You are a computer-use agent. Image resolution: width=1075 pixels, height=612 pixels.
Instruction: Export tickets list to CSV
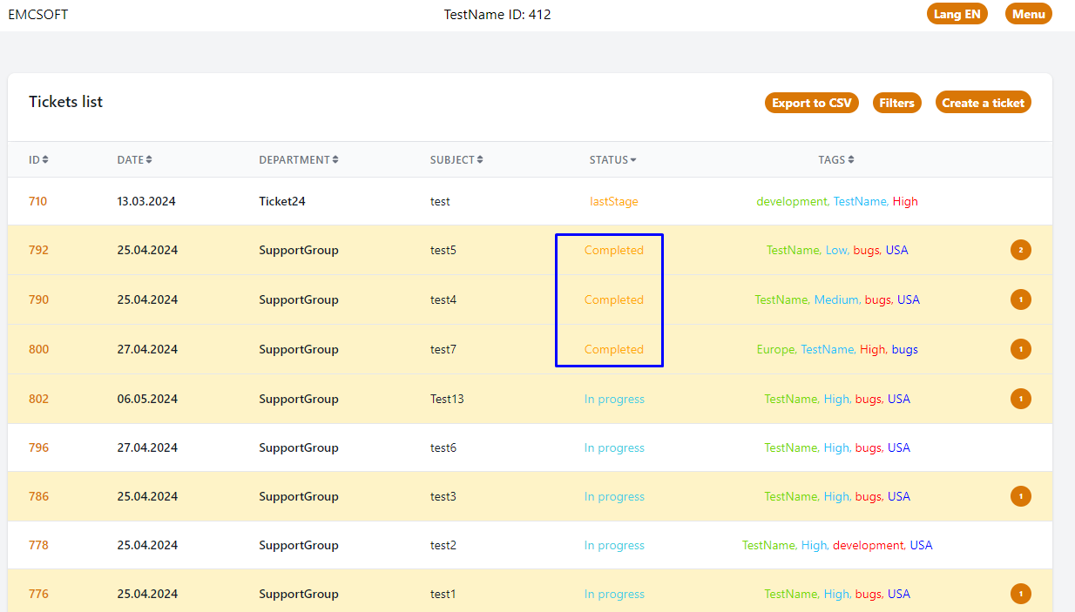[811, 103]
